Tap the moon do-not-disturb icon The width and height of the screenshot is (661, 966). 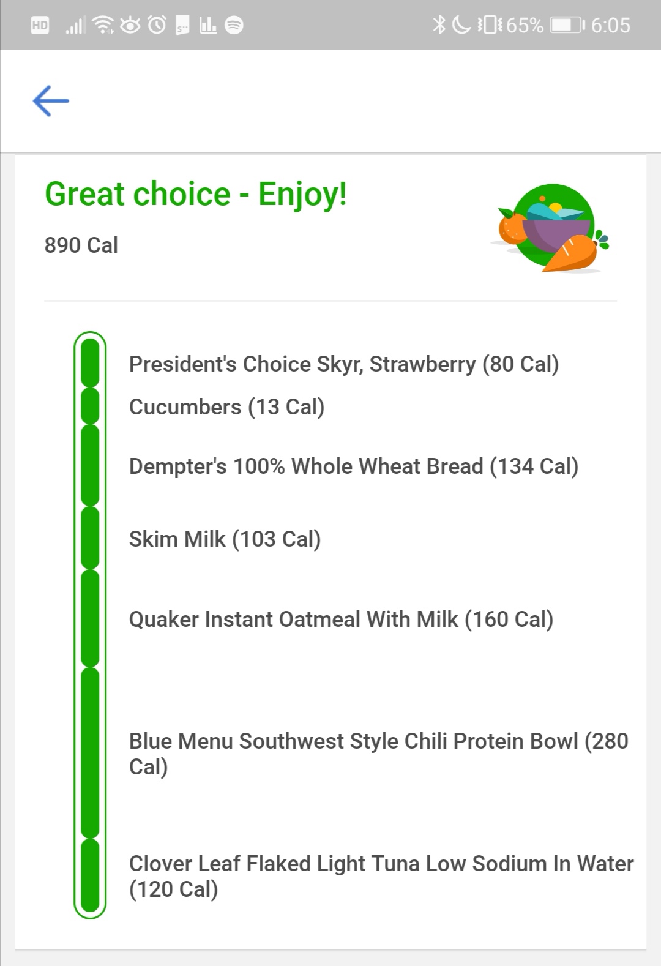(x=461, y=25)
